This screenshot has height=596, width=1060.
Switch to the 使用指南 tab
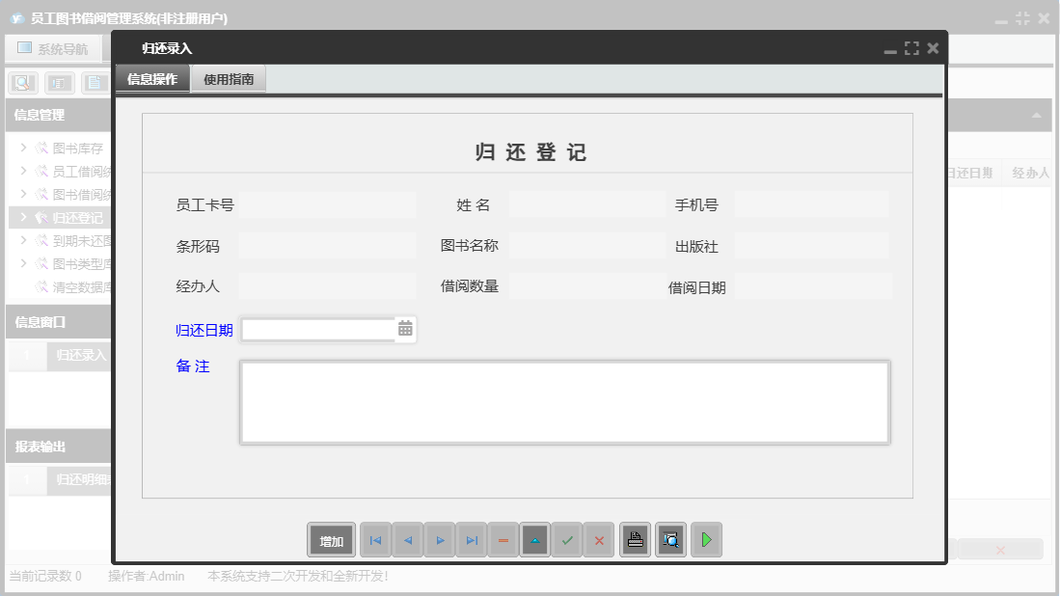point(229,78)
